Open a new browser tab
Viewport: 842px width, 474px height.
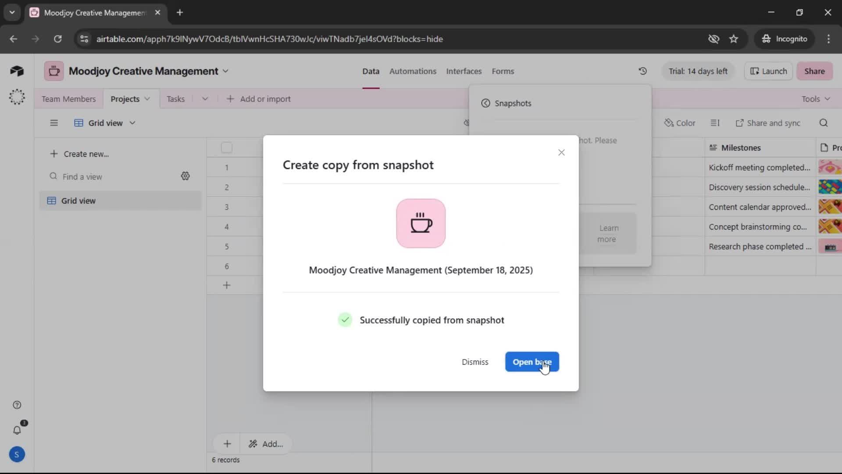coord(179,12)
